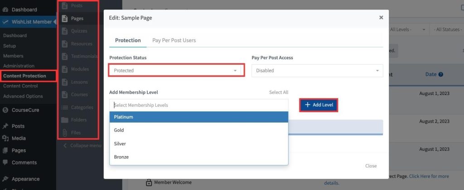
Task: Click the Media icon in WordPress menu
Action: (x=5, y=138)
